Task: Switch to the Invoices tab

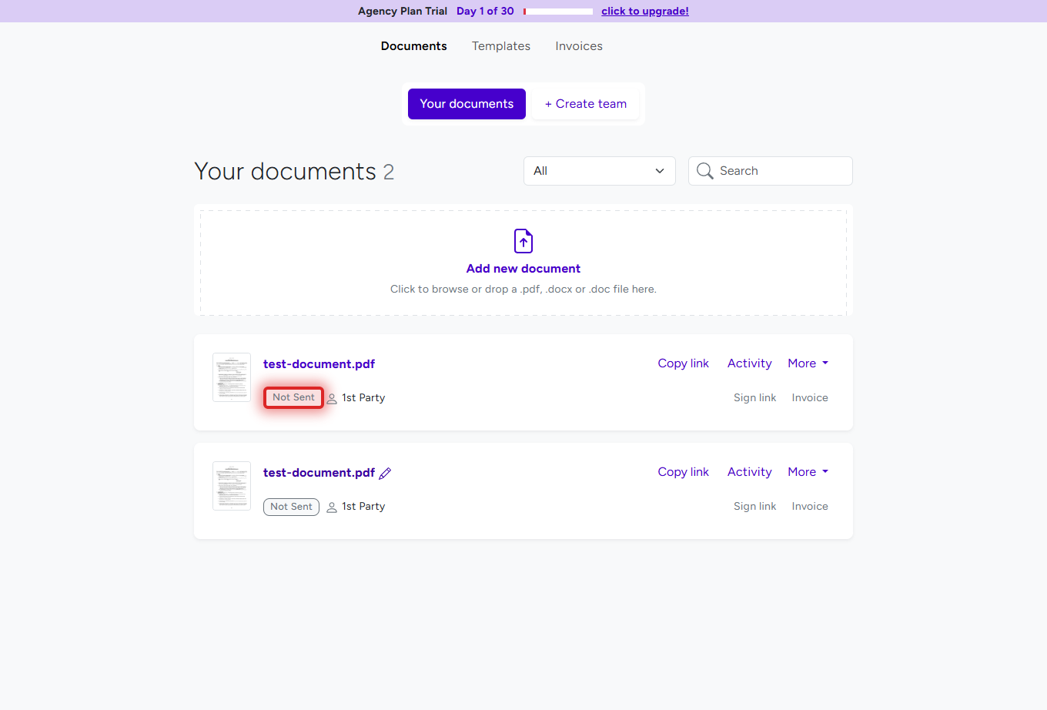Action: click(x=578, y=46)
